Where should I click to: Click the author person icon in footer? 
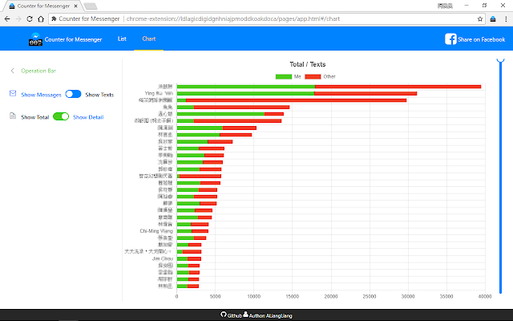pyautogui.click(x=245, y=315)
